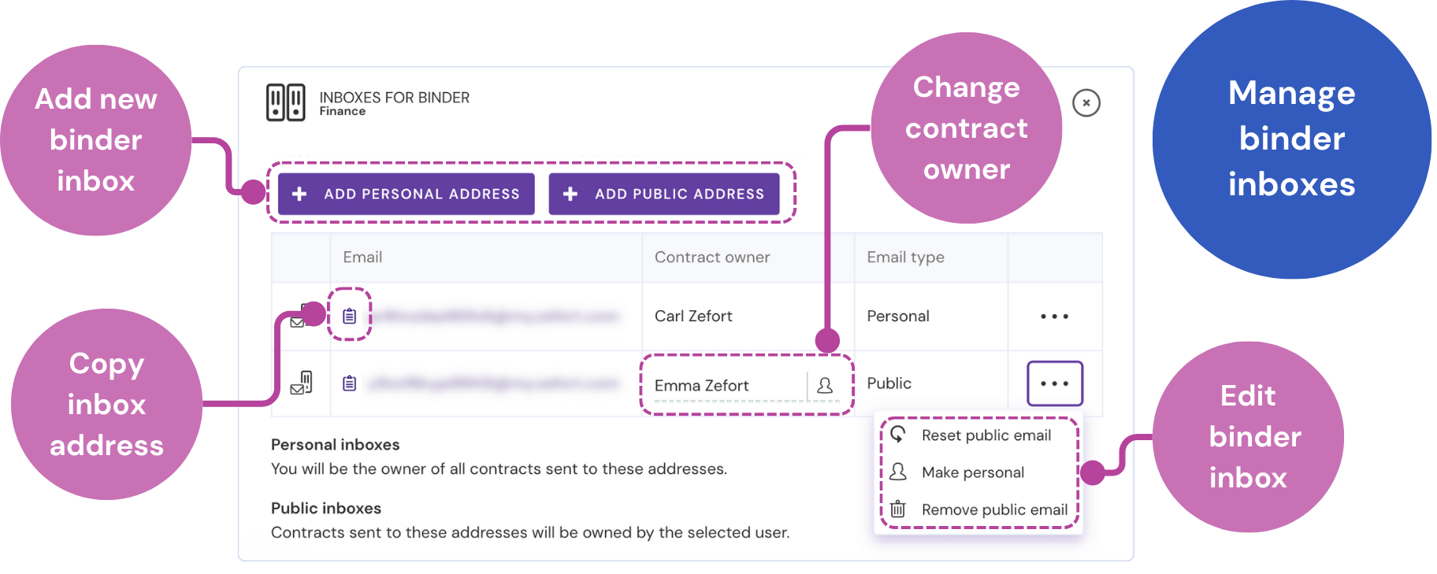The image size is (1437, 574).
Task: Click the trash icon for Remove public email
Action: pyautogui.click(x=898, y=509)
